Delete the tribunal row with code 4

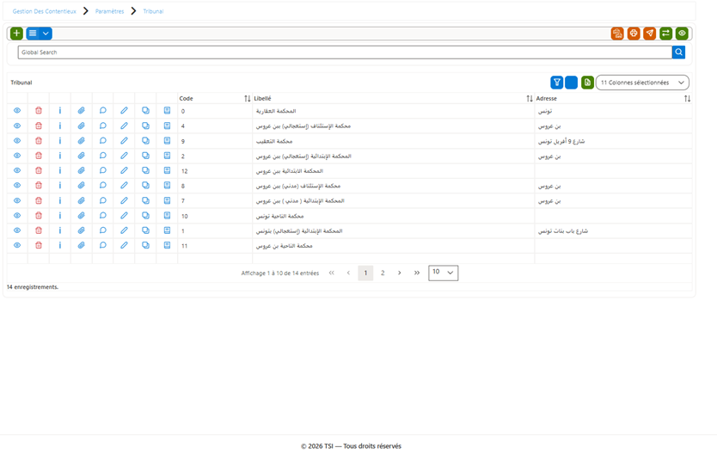tap(39, 126)
